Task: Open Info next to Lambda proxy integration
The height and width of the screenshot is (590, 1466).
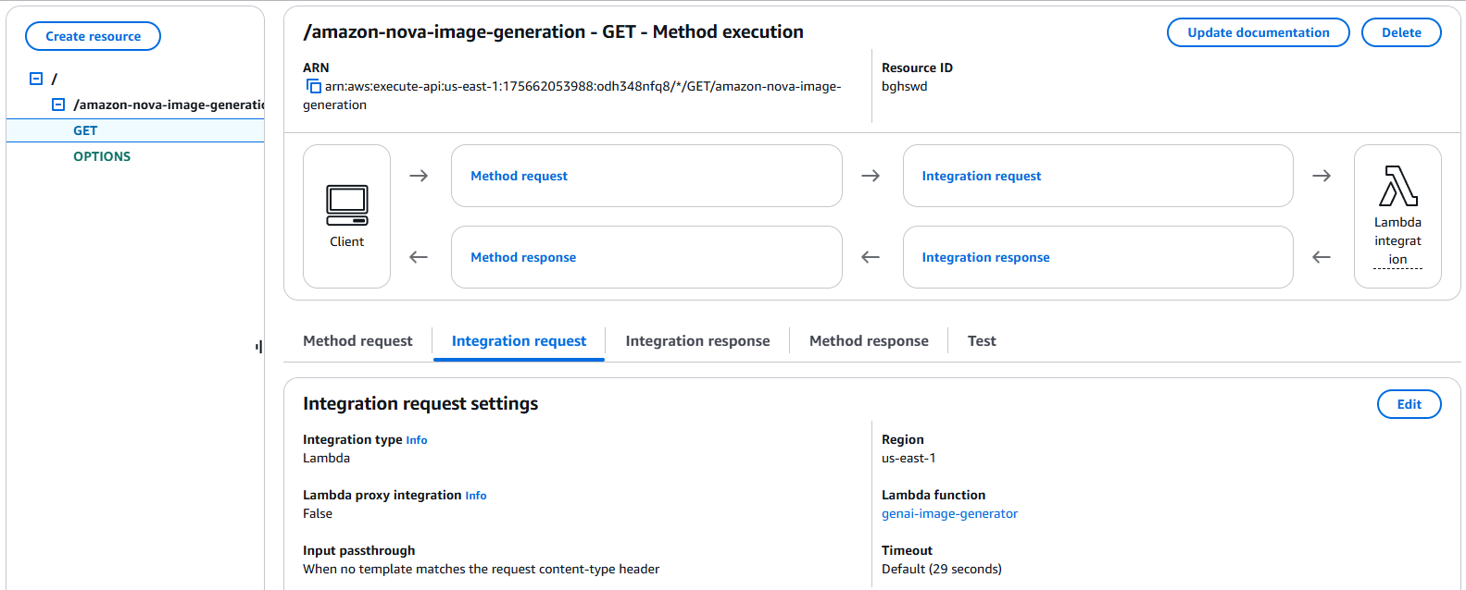Action: [x=476, y=496]
